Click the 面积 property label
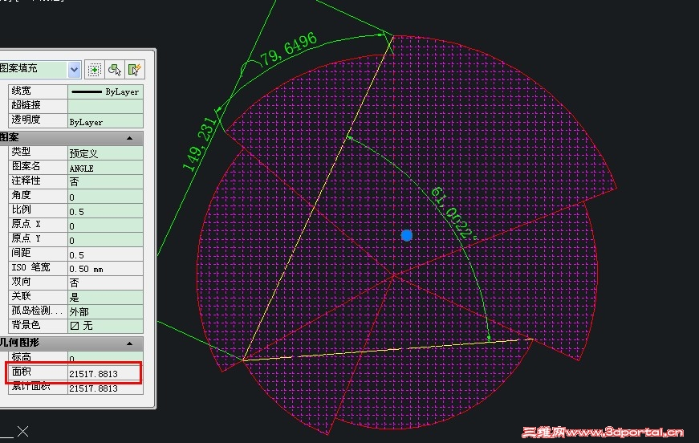 point(21,372)
